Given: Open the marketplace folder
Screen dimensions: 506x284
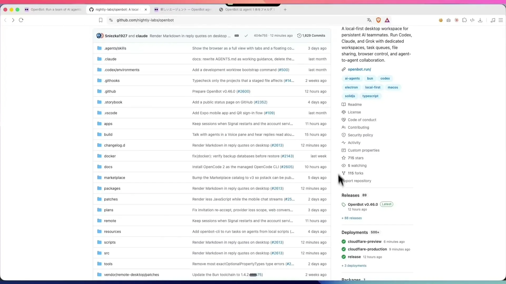Looking at the screenshot, I should tap(114, 177).
